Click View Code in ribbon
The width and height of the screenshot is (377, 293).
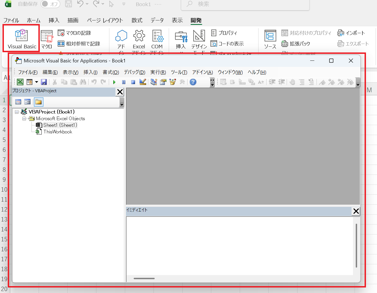(227, 44)
